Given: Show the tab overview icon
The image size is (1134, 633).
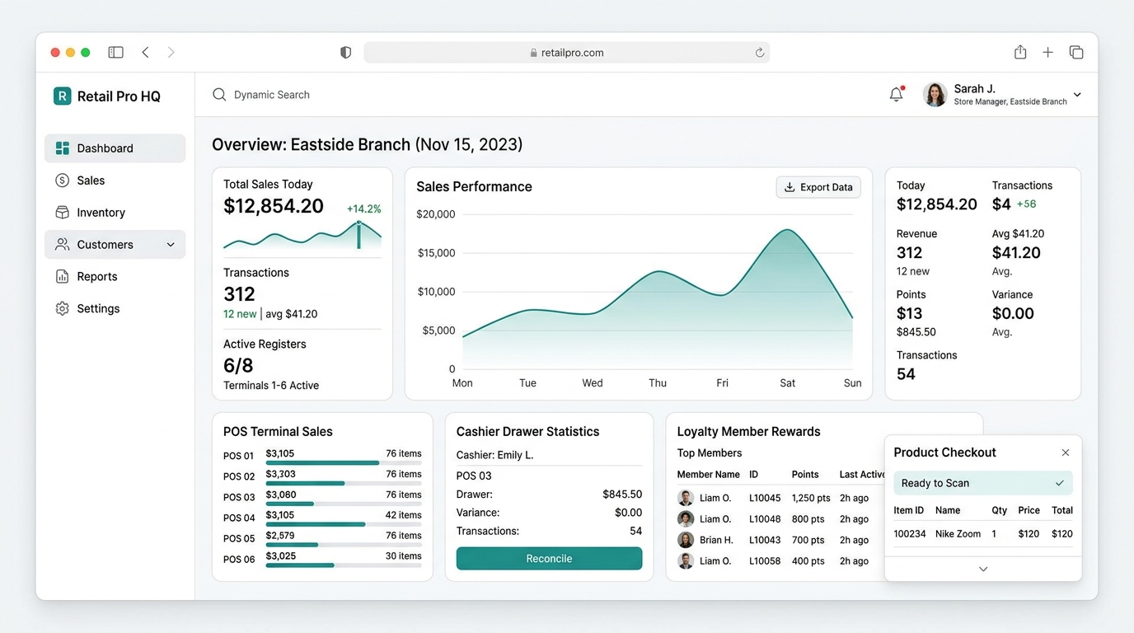Looking at the screenshot, I should (1076, 52).
